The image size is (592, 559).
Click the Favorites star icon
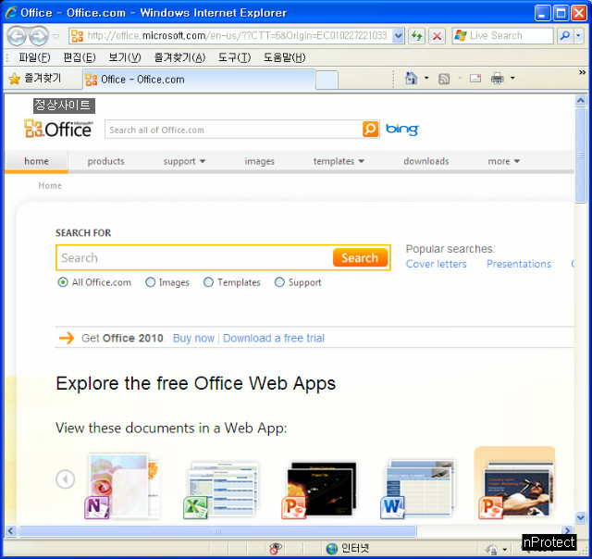click(x=15, y=79)
